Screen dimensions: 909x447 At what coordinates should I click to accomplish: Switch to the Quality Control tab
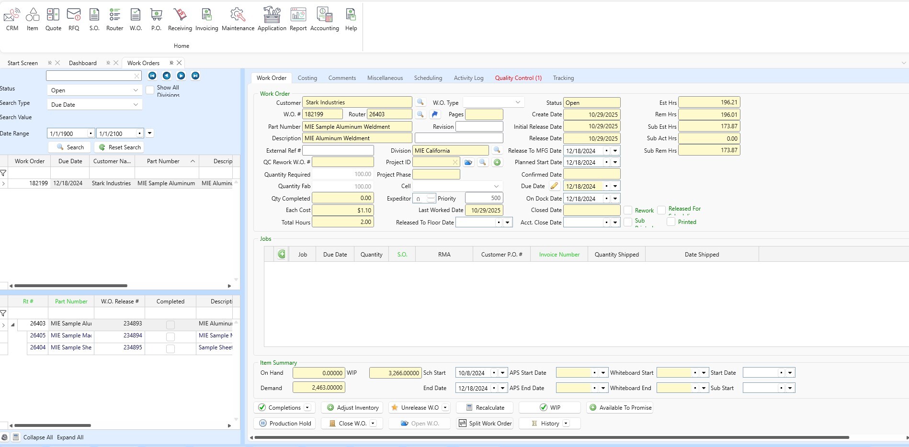[x=518, y=78]
